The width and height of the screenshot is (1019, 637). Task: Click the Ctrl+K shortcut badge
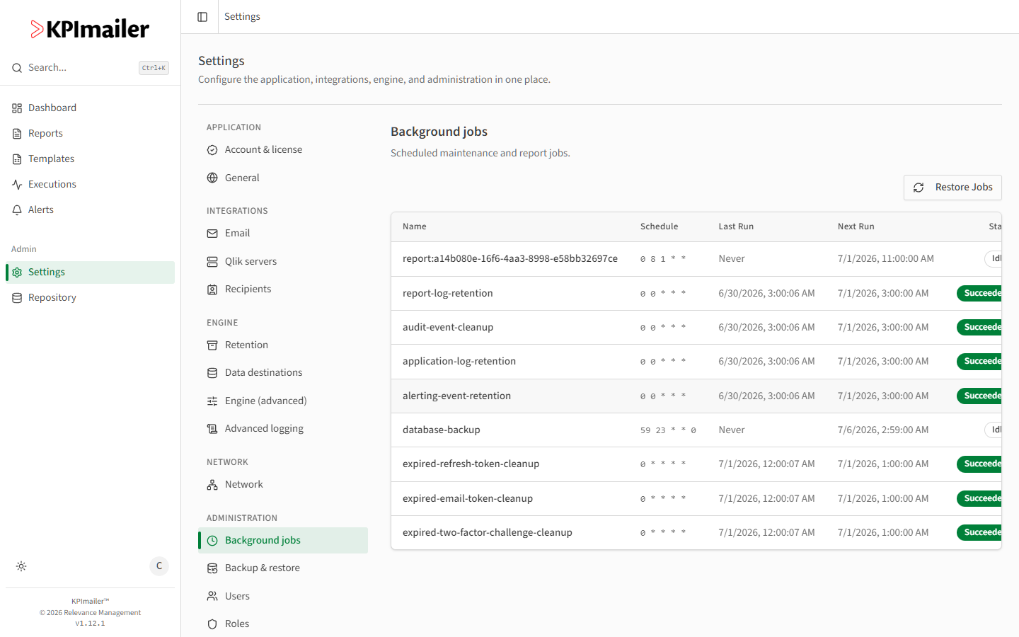pos(154,68)
